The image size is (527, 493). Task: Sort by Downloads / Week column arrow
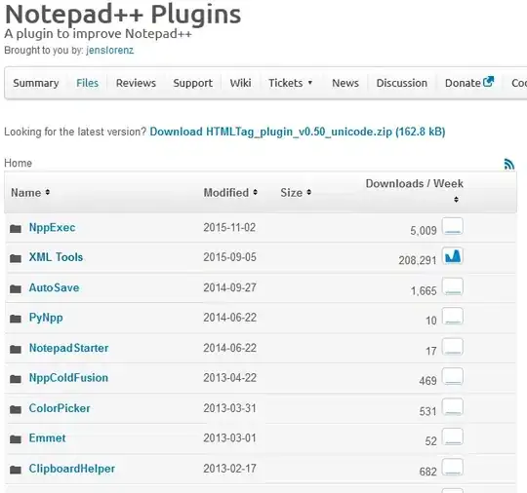[x=456, y=200]
